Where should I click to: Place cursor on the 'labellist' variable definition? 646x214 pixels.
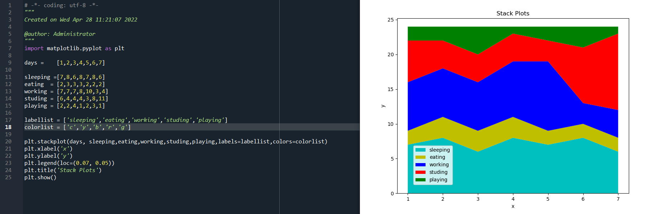[x=39, y=120]
